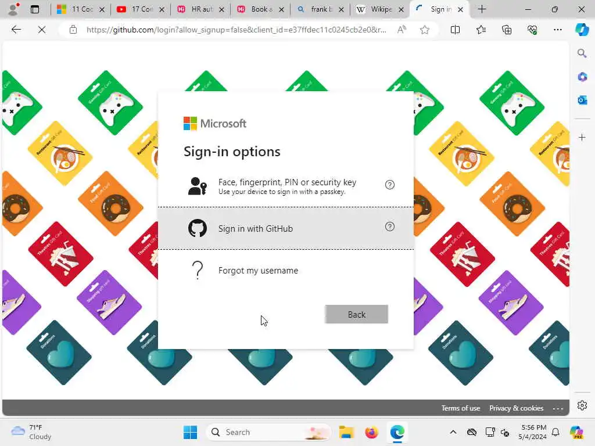Open the Copilot sidebar icon
The height and width of the screenshot is (446, 595).
coord(582,30)
